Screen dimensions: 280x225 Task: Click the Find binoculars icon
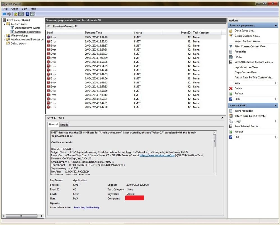click(231, 57)
